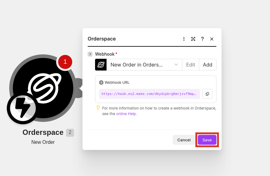Expand the Webhook field chevron
This screenshot has height=176, width=270.
click(90, 54)
